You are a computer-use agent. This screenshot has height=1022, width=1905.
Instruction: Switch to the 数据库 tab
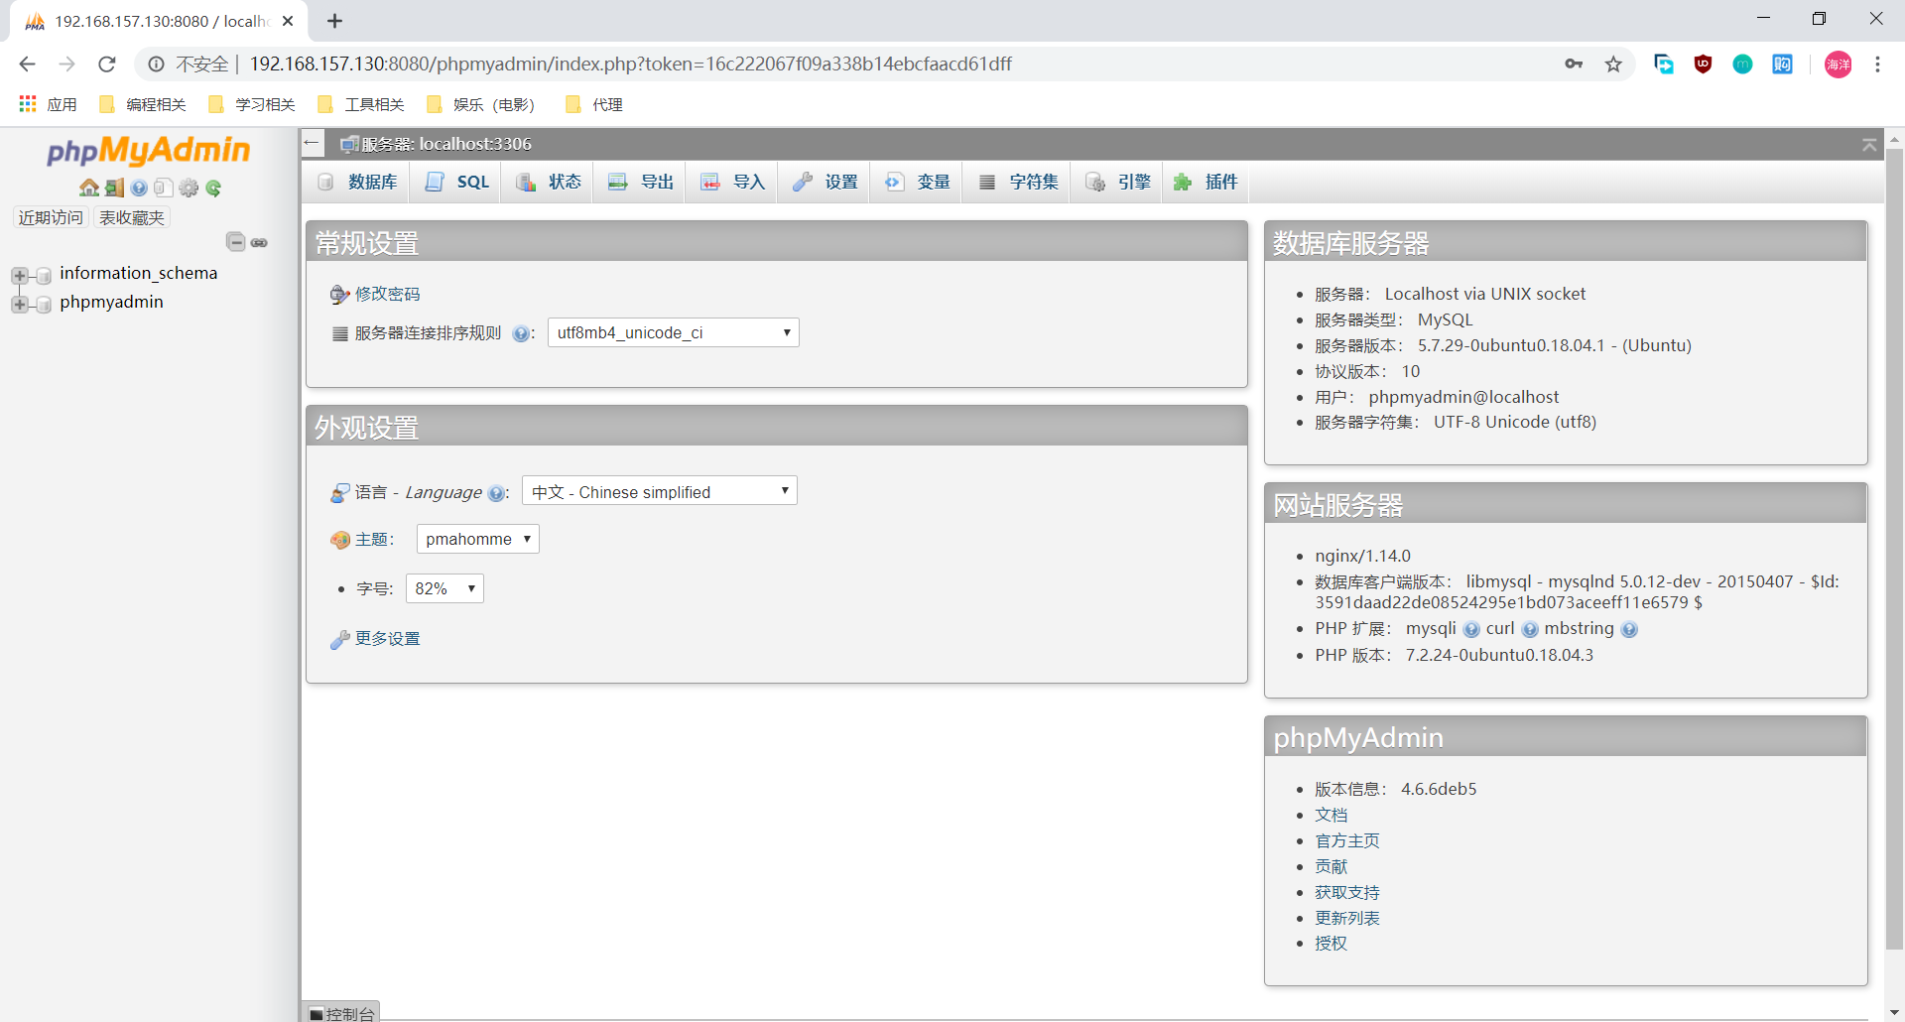[x=357, y=183]
